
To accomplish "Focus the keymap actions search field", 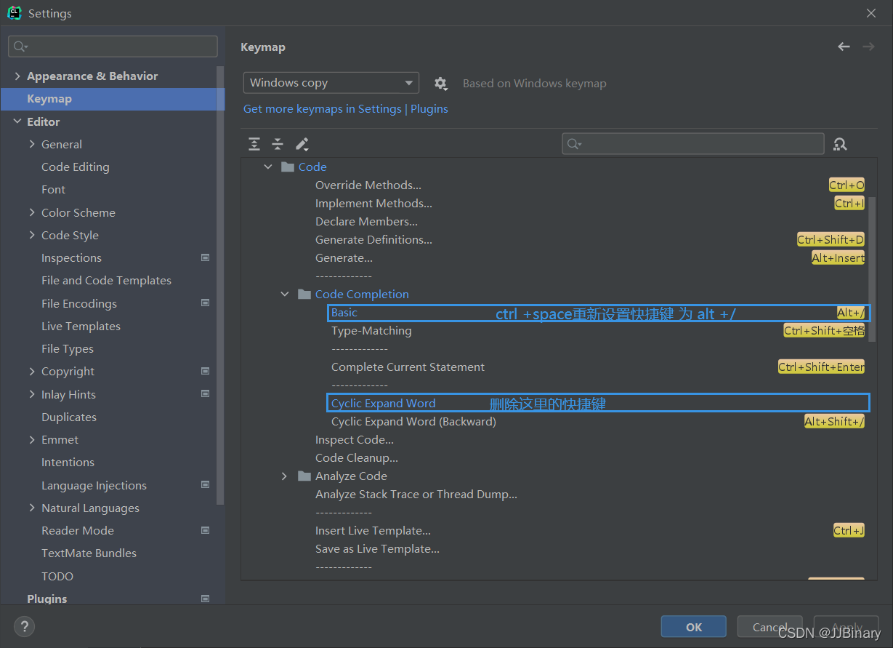I will pyautogui.click(x=693, y=144).
